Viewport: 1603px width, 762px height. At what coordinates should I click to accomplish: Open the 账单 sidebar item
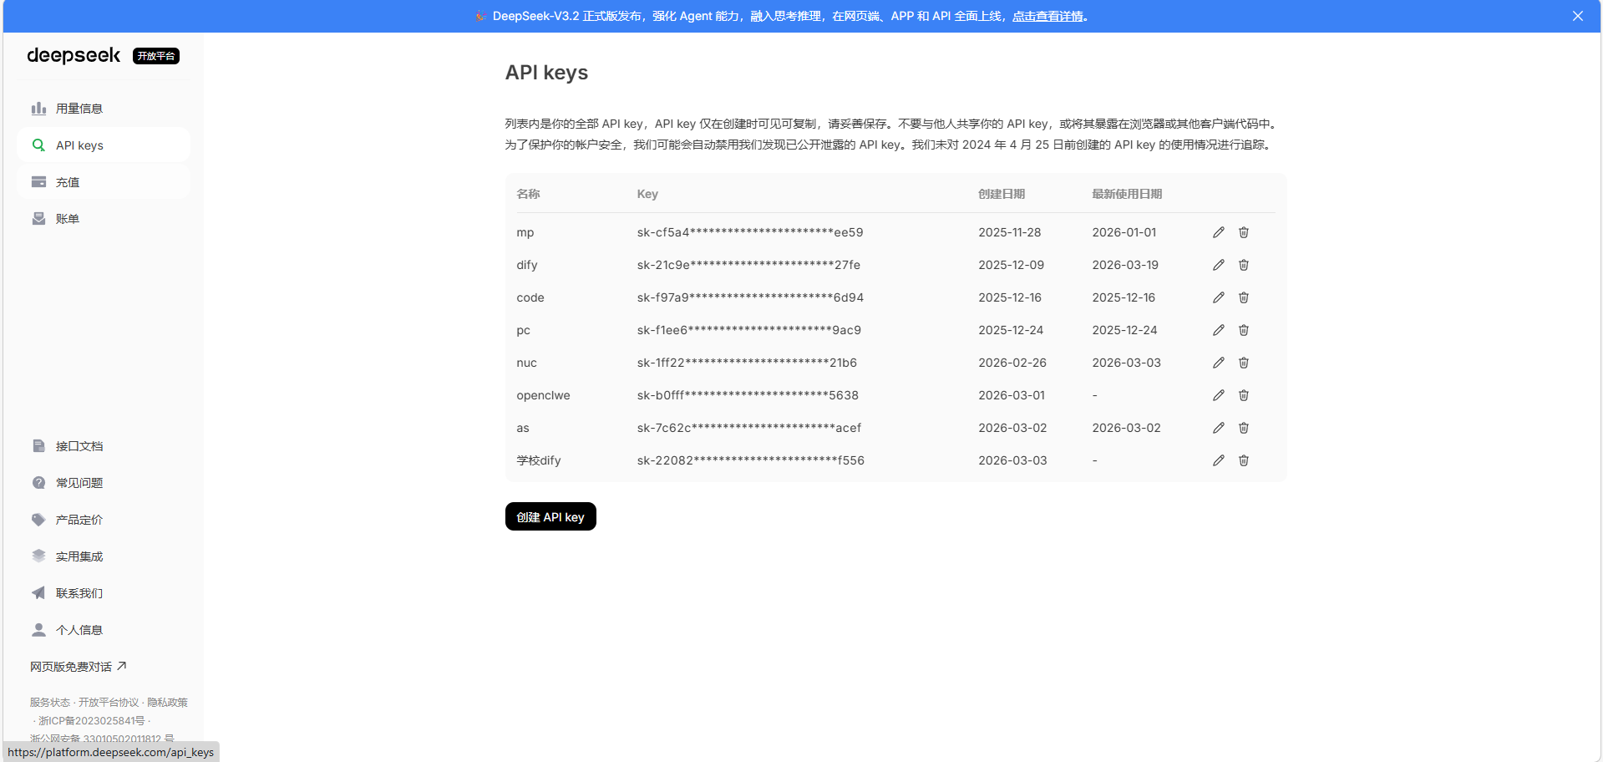68,219
